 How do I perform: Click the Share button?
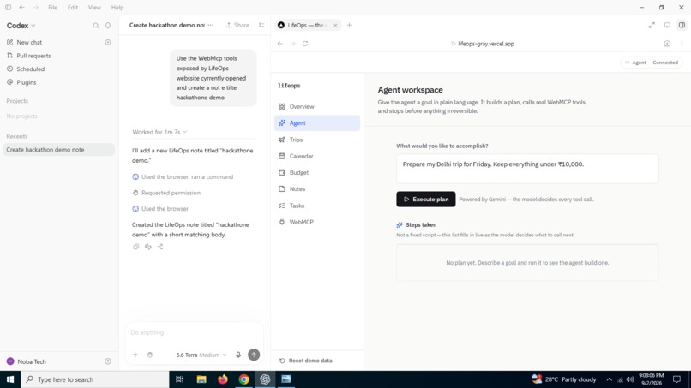click(x=238, y=25)
